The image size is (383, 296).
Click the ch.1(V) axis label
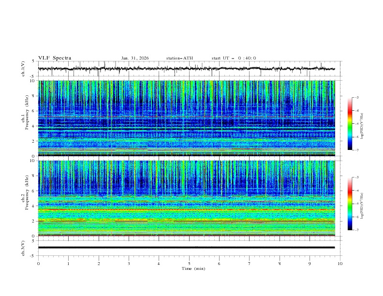23,69
